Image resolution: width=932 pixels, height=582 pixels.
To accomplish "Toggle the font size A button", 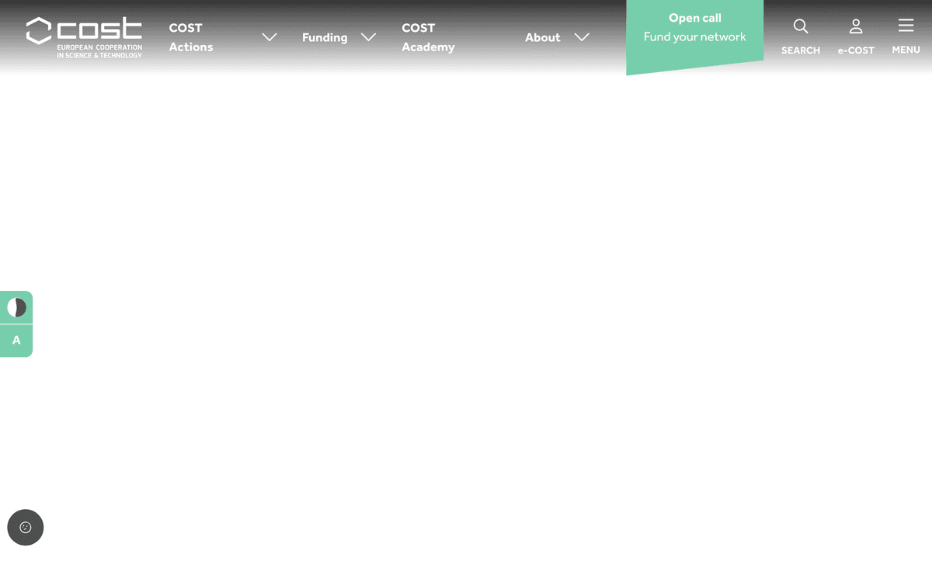I will pyautogui.click(x=16, y=341).
